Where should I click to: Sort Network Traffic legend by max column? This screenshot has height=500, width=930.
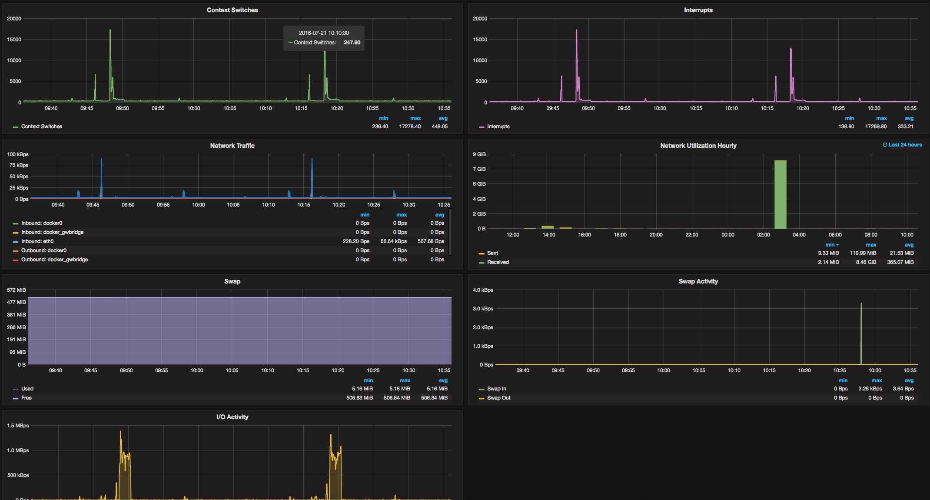401,215
